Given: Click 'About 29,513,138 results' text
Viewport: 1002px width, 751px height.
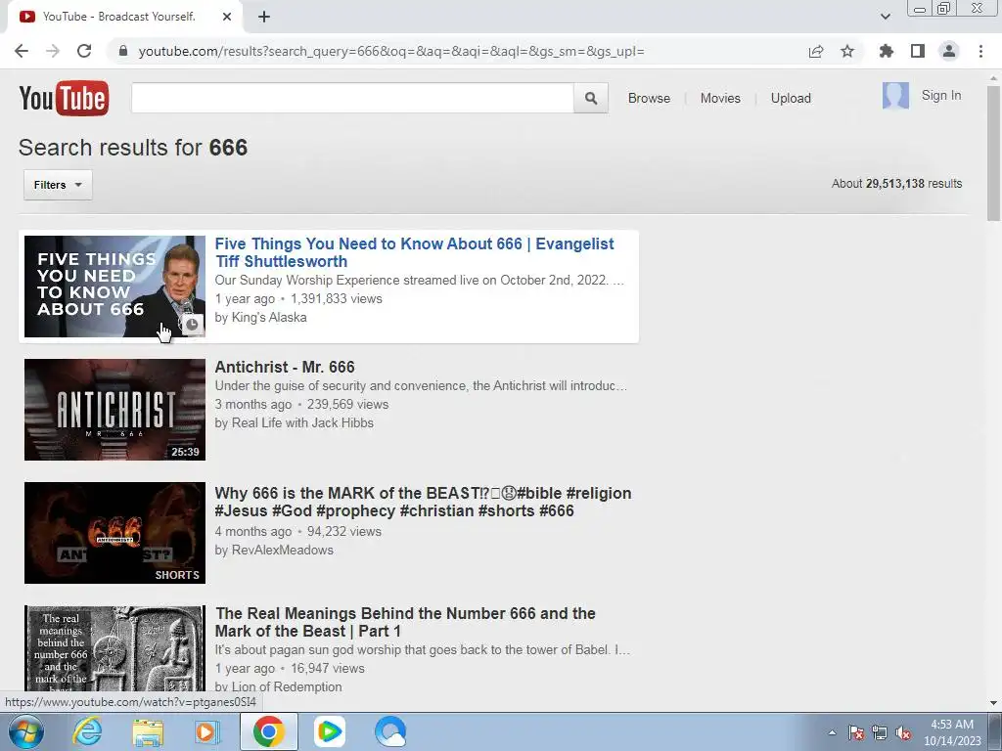Looking at the screenshot, I should pyautogui.click(x=896, y=183).
